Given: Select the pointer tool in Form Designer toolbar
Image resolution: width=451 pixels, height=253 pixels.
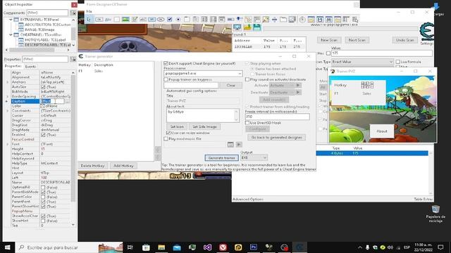Looking at the screenshot, I should pos(89,19).
